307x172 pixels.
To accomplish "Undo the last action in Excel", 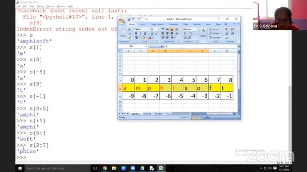I will tap(133, 19).
